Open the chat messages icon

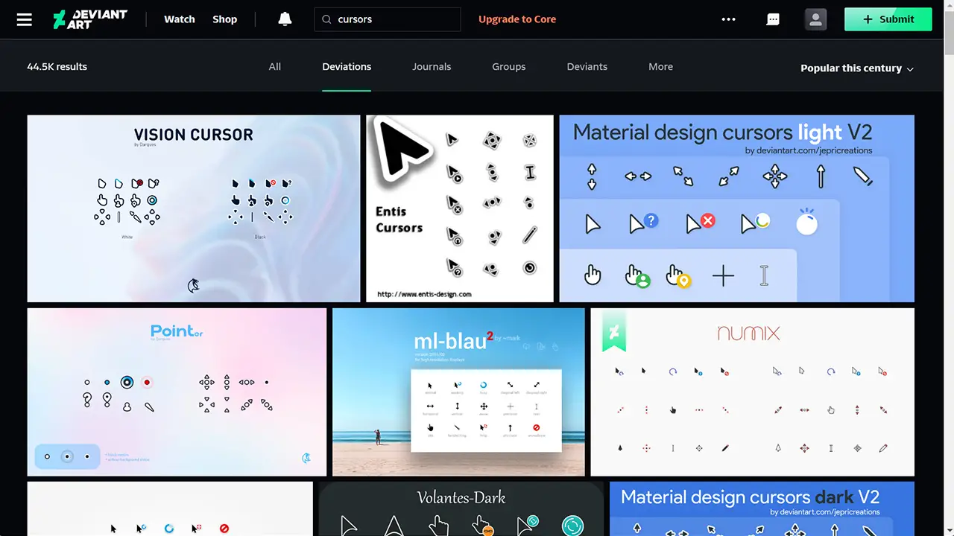[773, 19]
